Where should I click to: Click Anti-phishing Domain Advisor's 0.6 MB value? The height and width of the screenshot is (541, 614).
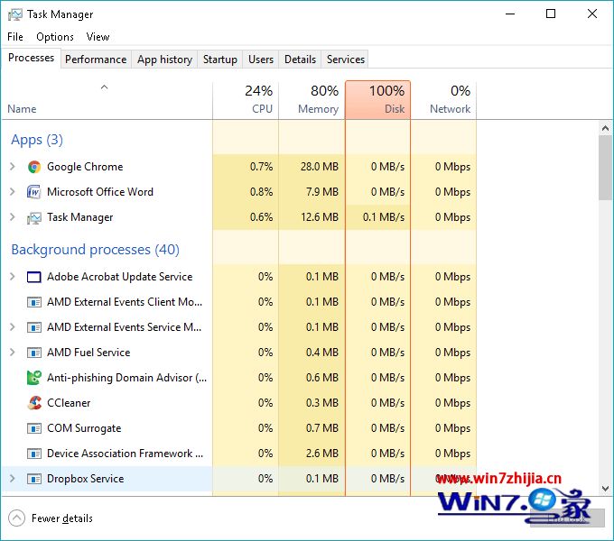(322, 377)
